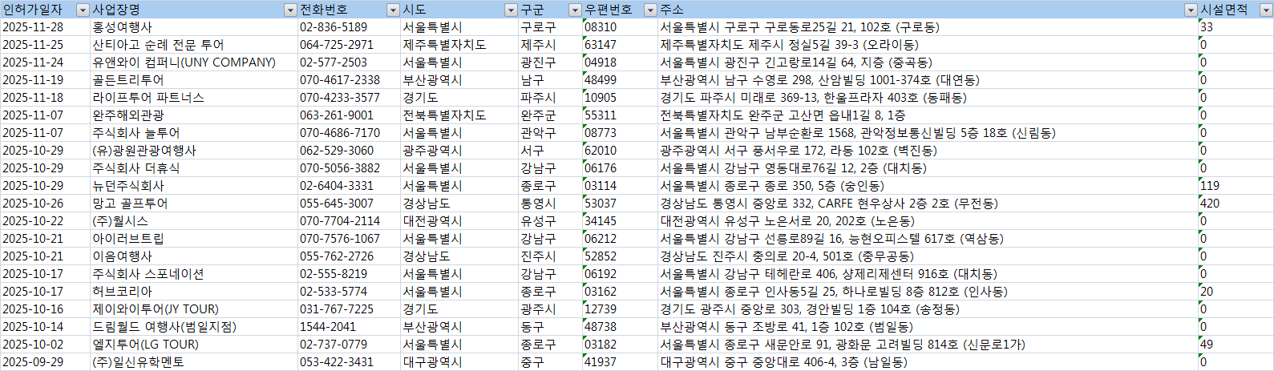The width and height of the screenshot is (1274, 371).
Task: Select phone number 070-4617-2338
Action: (349, 80)
